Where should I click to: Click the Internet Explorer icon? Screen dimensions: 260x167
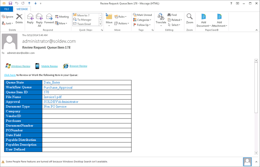(x=66, y=66)
